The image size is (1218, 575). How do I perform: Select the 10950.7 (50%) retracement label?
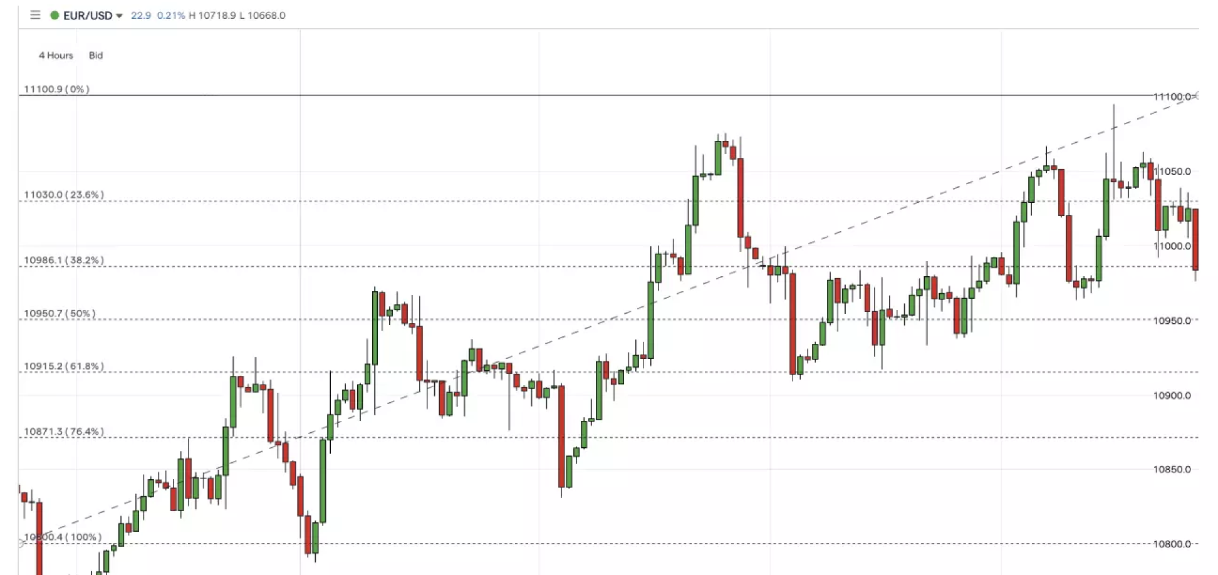pyautogui.click(x=60, y=314)
